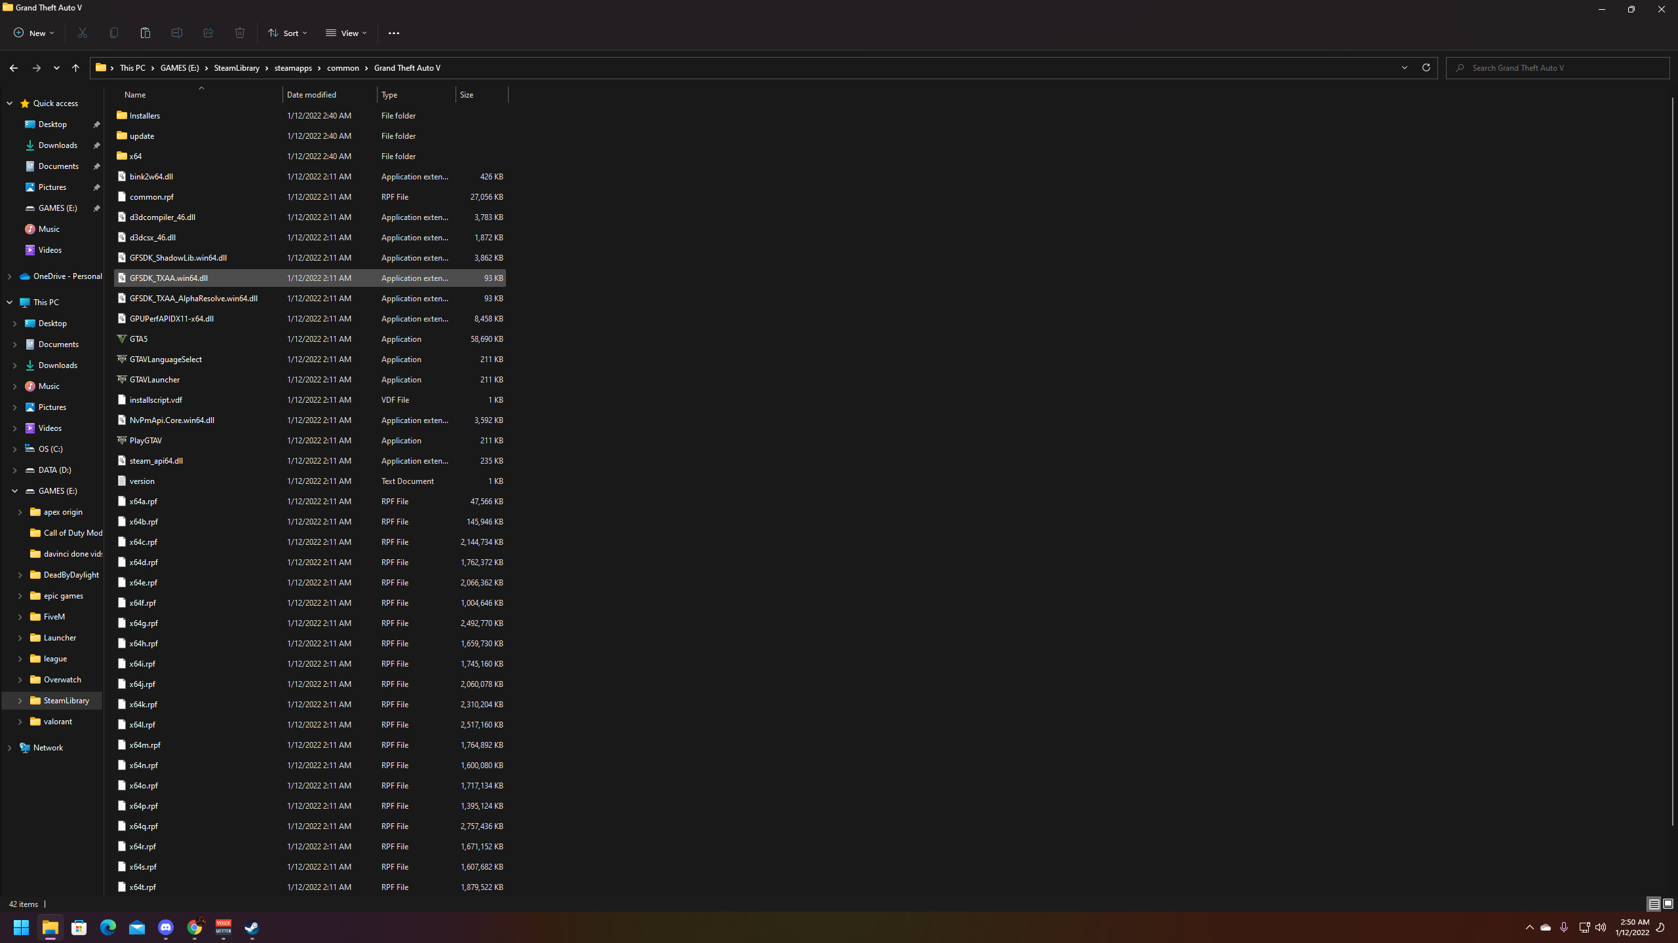This screenshot has width=1678, height=943.
Task: Select FiveM folder in navigation tree
Action: tap(54, 617)
